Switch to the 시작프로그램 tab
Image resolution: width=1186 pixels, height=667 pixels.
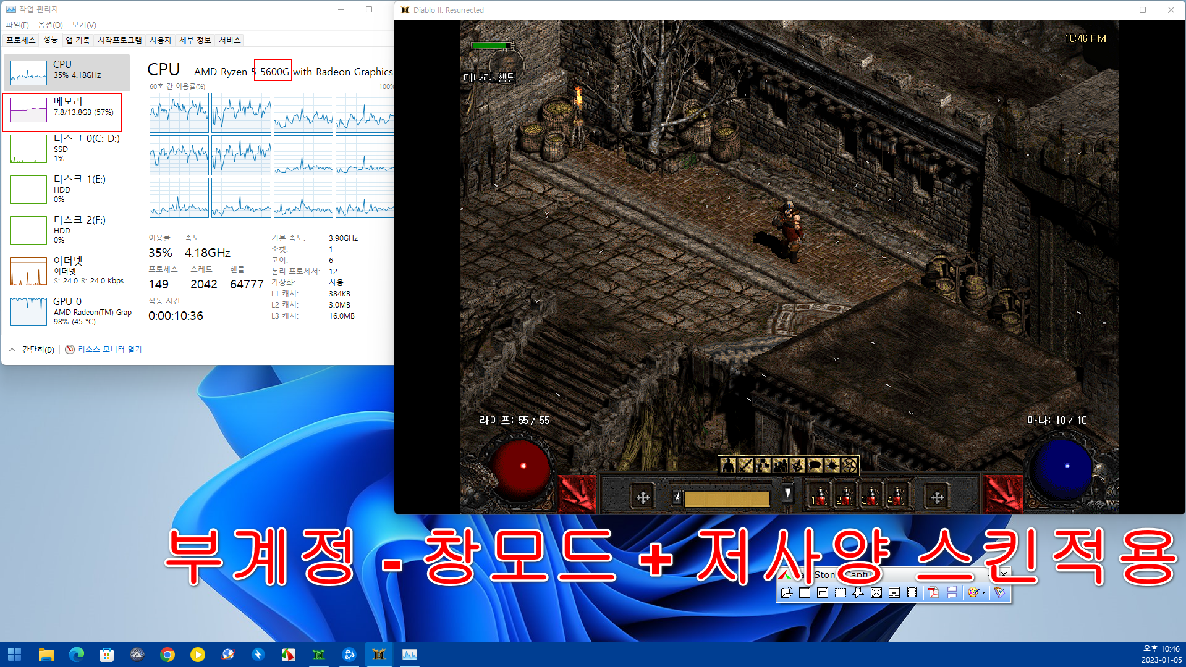(120, 40)
